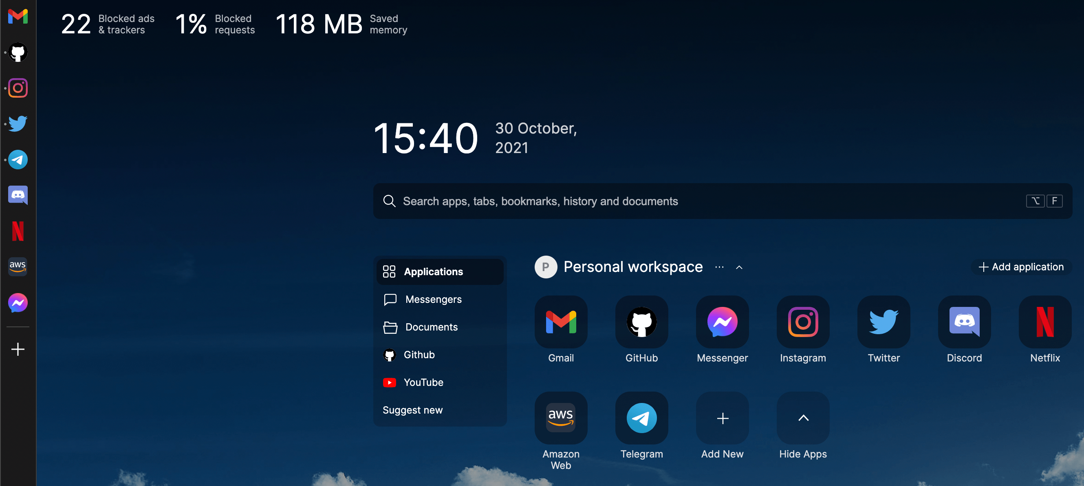Image resolution: width=1084 pixels, height=486 pixels.
Task: Click the 1% blocked requests counter
Action: (x=215, y=24)
